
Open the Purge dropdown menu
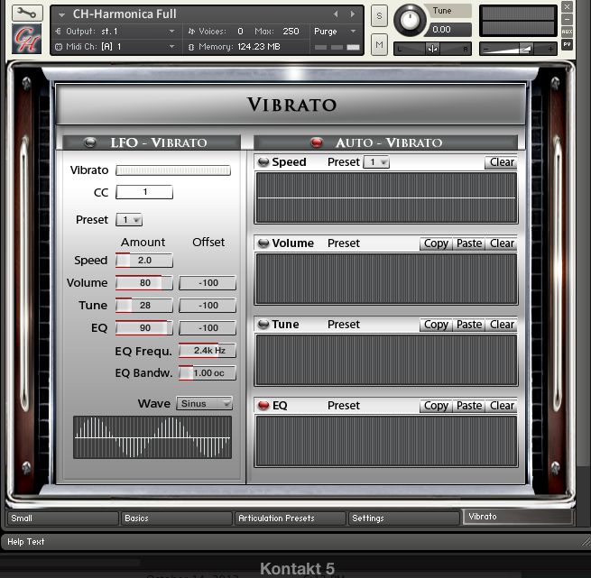coord(335,32)
